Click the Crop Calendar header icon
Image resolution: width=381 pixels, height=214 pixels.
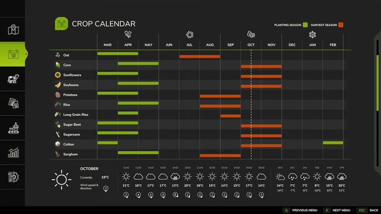click(x=61, y=24)
